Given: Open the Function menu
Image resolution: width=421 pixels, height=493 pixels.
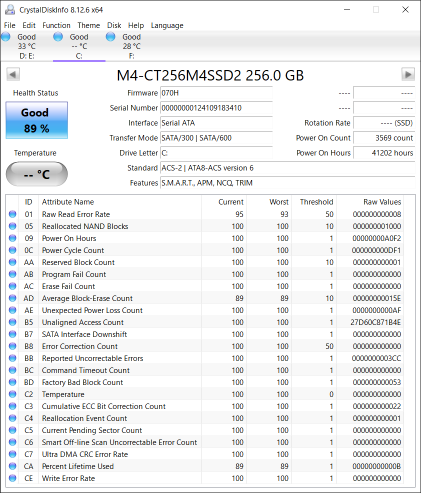Looking at the screenshot, I should click(x=56, y=25).
